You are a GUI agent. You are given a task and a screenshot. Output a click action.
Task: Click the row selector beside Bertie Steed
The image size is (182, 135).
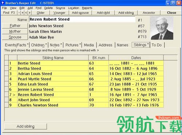pyautogui.click(x=7, y=63)
